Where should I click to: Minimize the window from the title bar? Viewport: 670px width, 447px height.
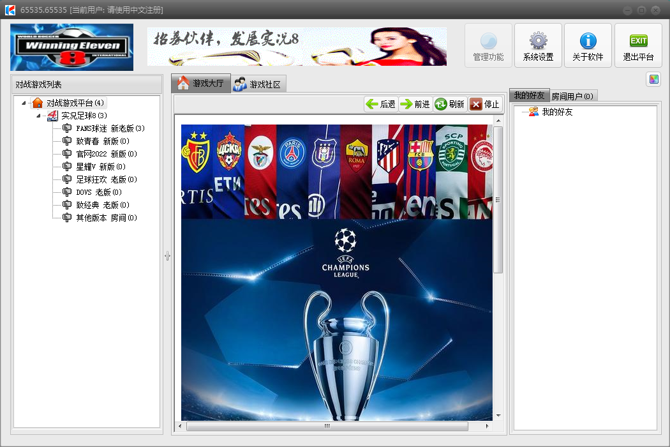[x=627, y=10]
